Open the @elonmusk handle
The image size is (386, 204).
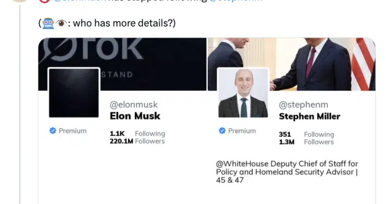[134, 104]
